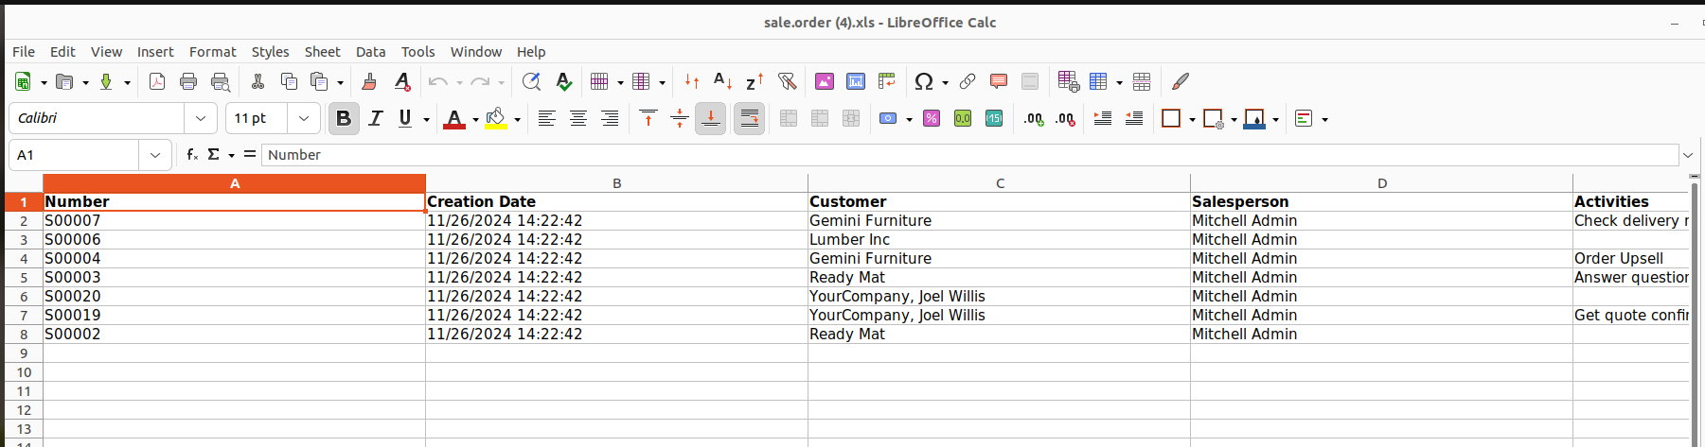Open the Function Wizard fx icon
The width and height of the screenshot is (1705, 447).
point(192,154)
